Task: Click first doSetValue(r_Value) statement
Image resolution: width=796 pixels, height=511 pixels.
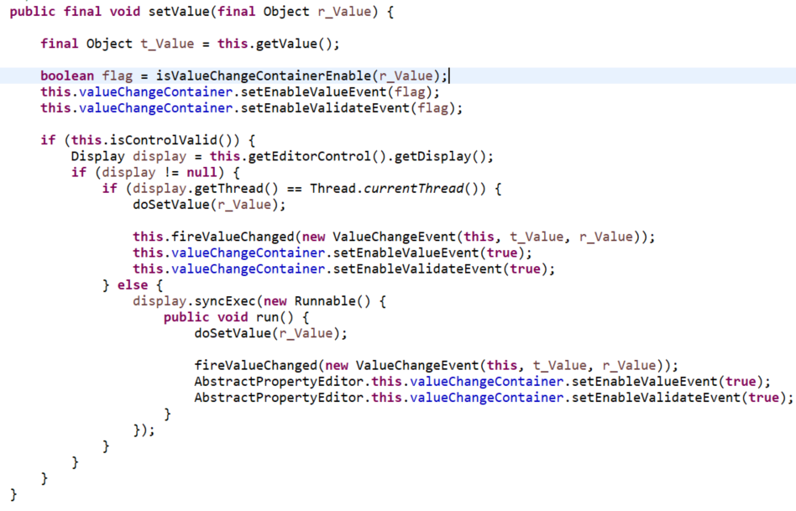Action: pos(209,205)
